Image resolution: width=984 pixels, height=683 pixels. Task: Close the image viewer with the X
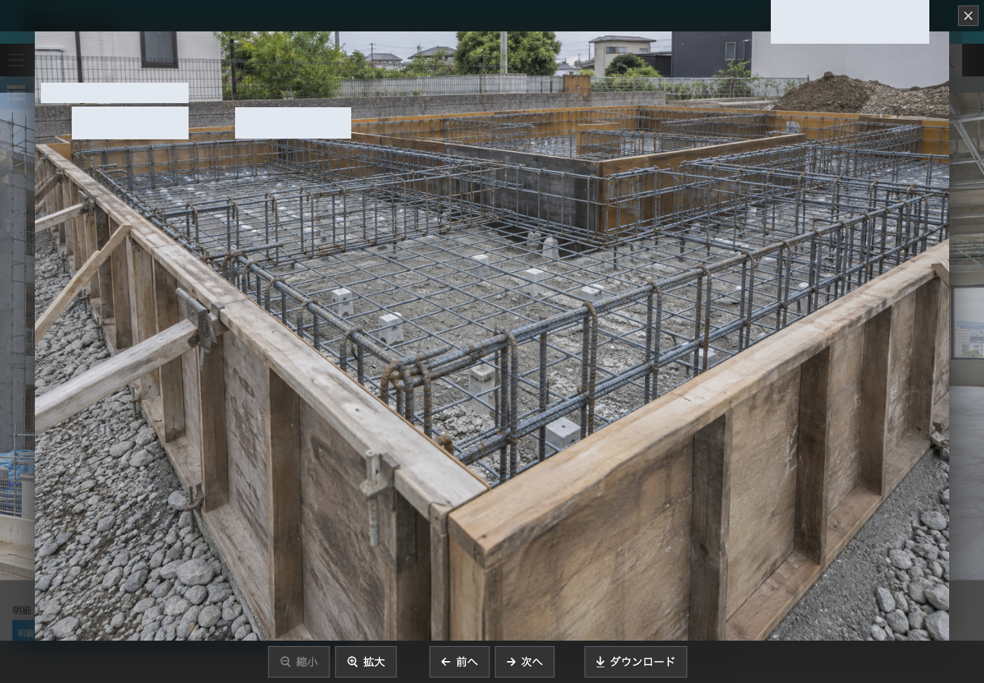point(968,16)
